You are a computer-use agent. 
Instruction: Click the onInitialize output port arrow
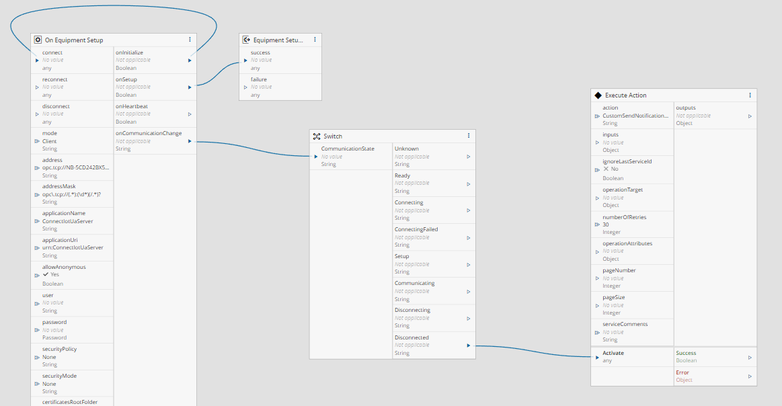pyautogui.click(x=190, y=60)
